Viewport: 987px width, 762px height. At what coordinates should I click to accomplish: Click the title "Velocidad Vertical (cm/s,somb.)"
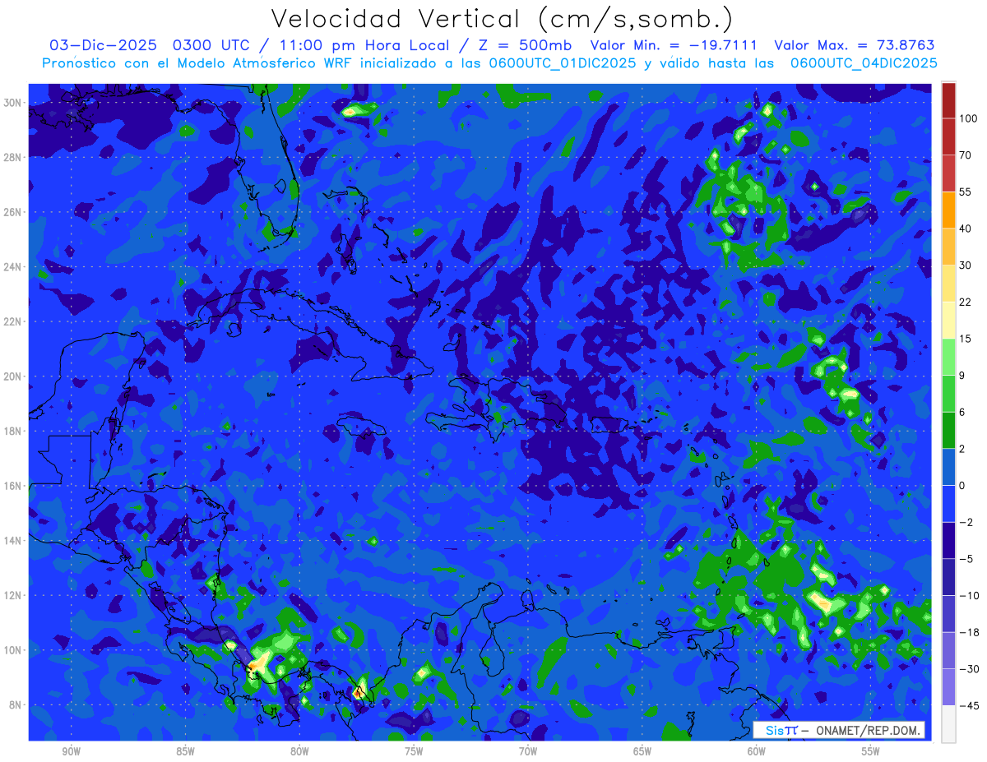click(x=502, y=20)
